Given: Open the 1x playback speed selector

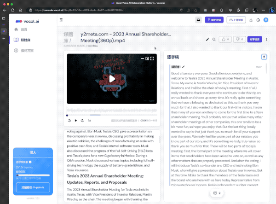Looking at the screenshot, I should click(x=89, y=121).
